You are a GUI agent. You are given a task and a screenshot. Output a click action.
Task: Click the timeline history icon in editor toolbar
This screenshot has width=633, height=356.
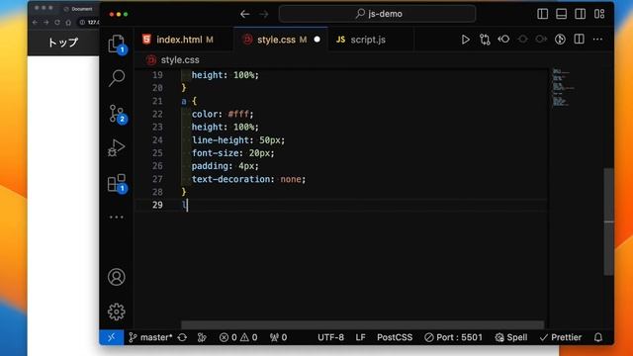tap(560, 40)
